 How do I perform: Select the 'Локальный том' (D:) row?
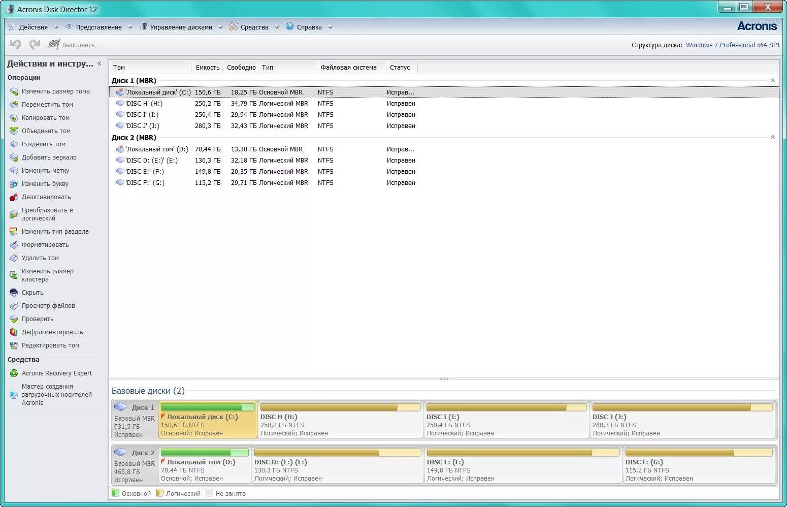pyautogui.click(x=444, y=149)
